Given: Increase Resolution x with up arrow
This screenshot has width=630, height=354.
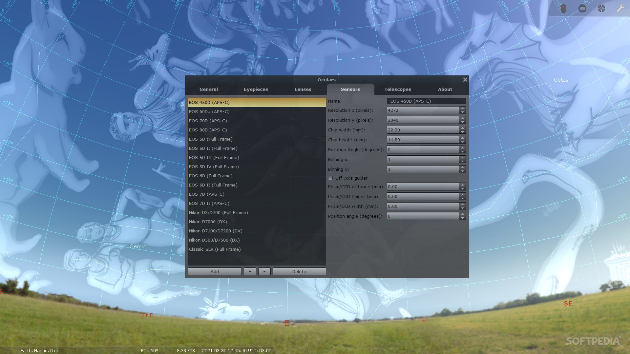Looking at the screenshot, I should pos(462,108).
